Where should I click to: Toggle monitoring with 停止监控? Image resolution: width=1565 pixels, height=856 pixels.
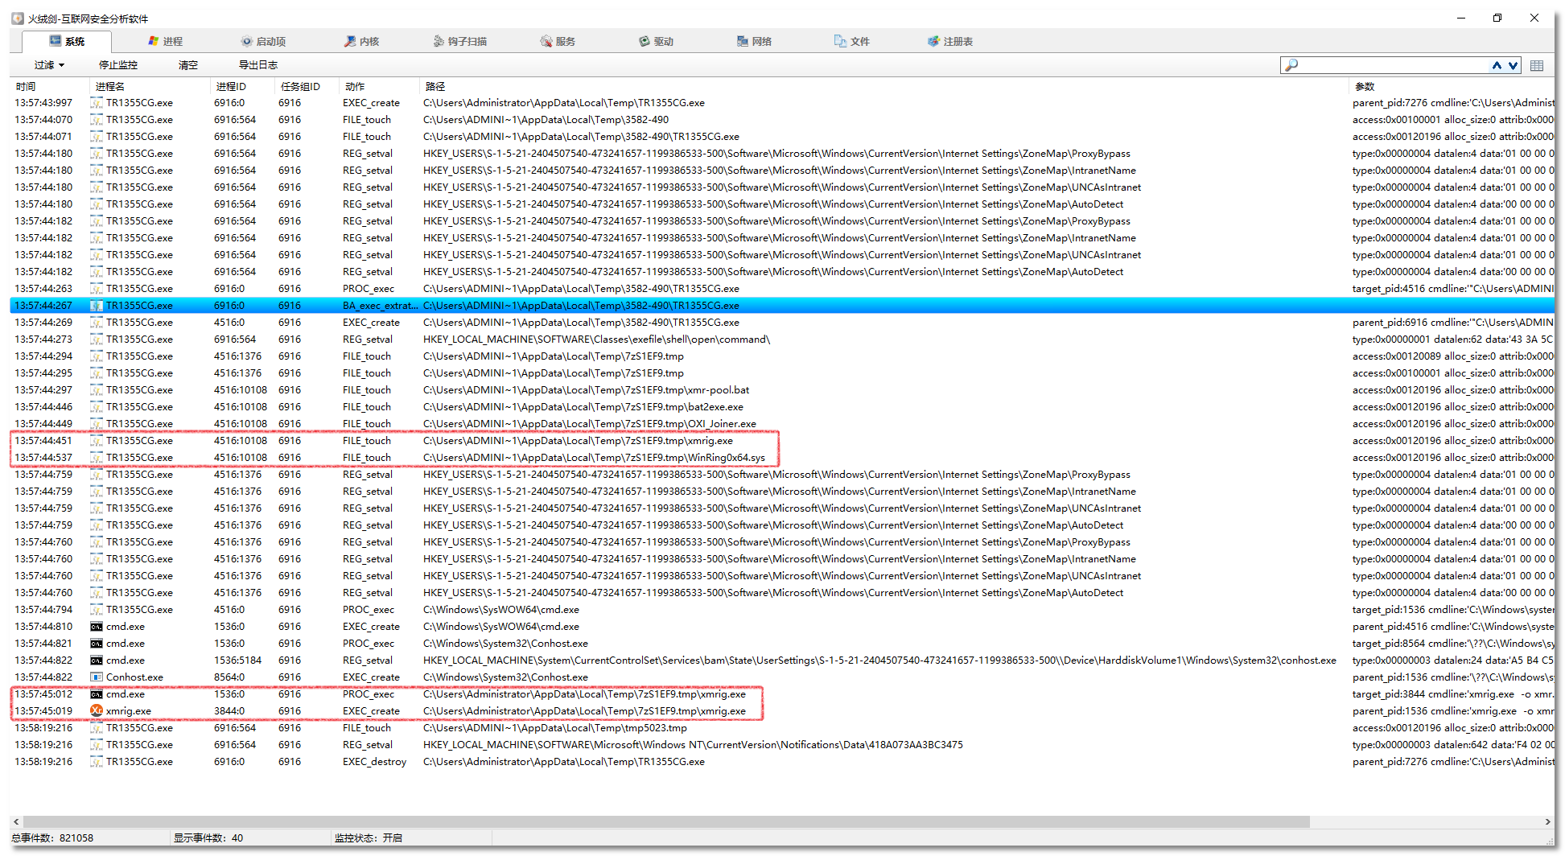pyautogui.click(x=118, y=65)
